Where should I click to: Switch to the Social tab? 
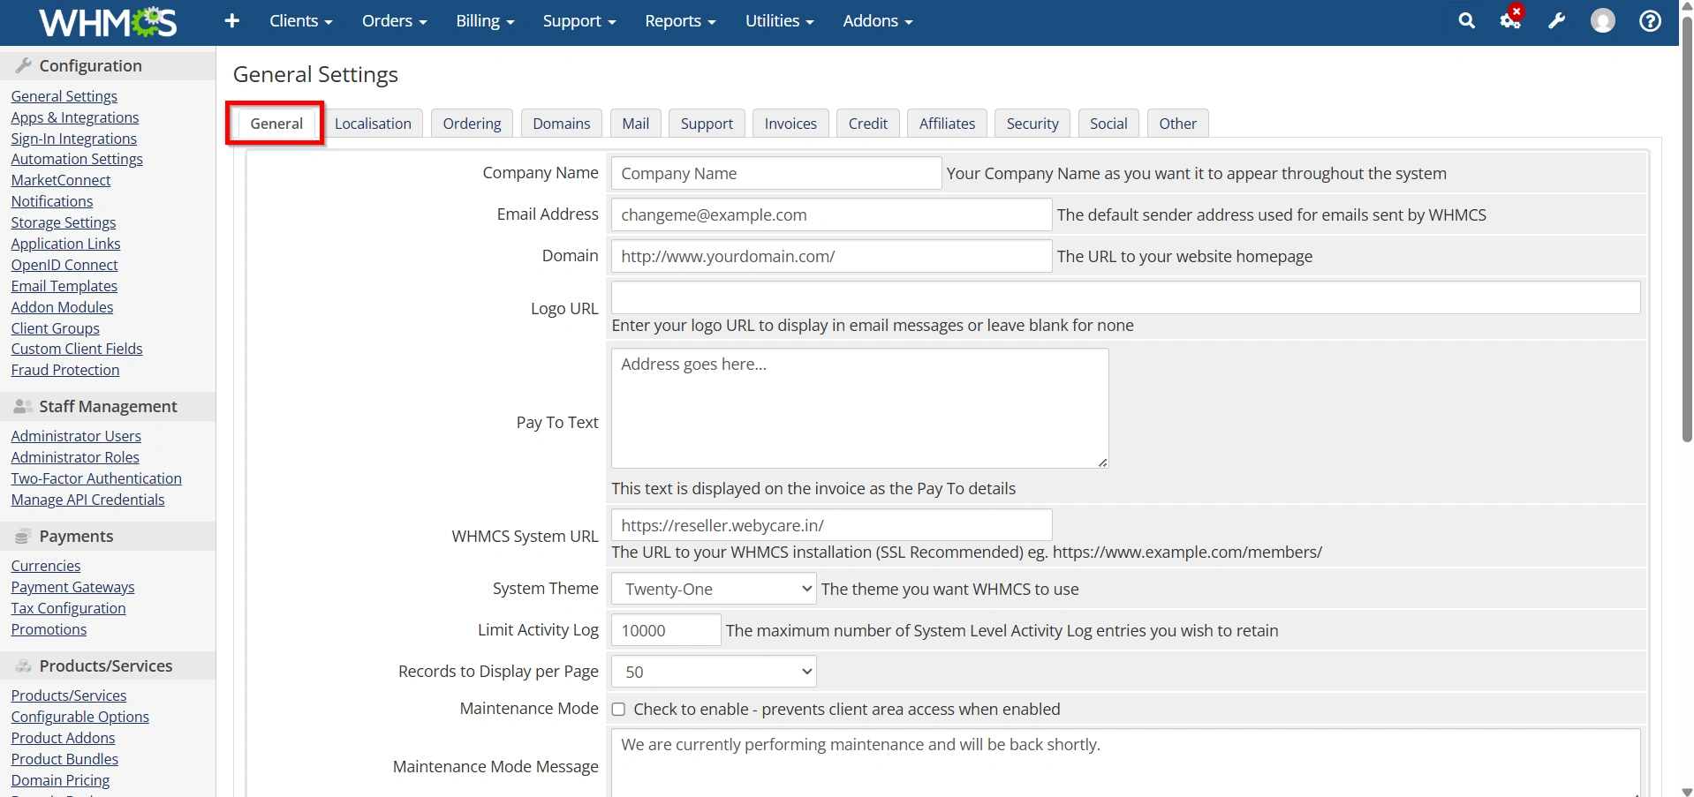1108,124
